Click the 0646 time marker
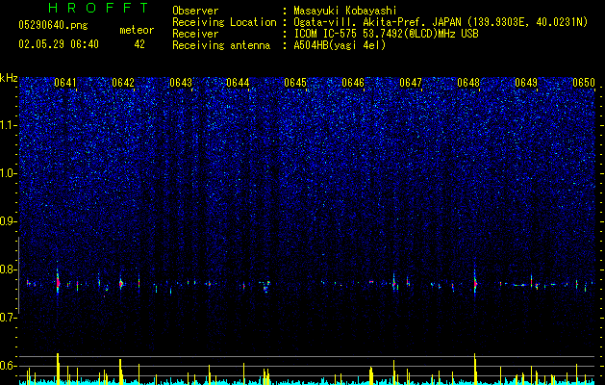This screenshot has height=385, width=605. click(x=353, y=83)
